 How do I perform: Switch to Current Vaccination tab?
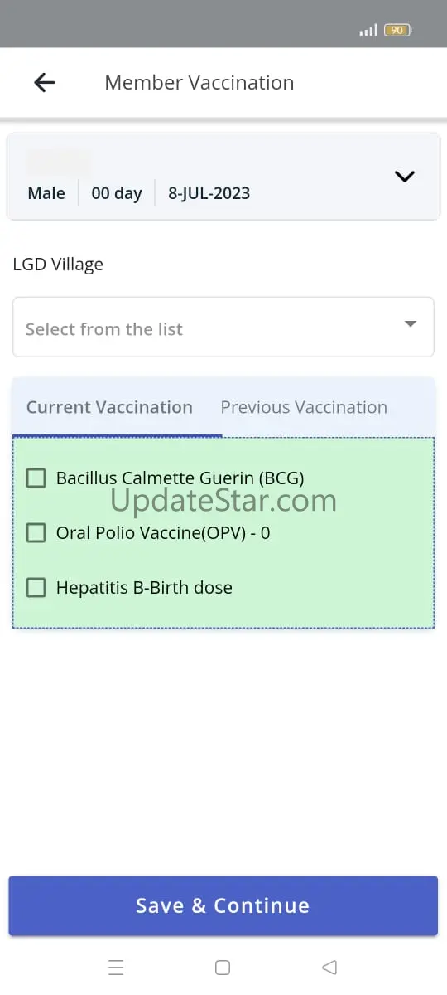click(109, 407)
